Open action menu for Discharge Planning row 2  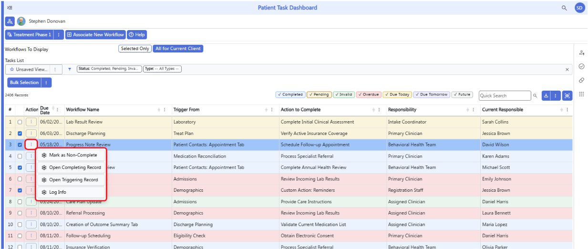[31, 134]
